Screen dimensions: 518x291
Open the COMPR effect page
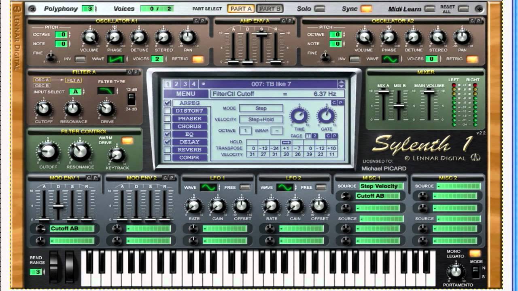click(189, 158)
